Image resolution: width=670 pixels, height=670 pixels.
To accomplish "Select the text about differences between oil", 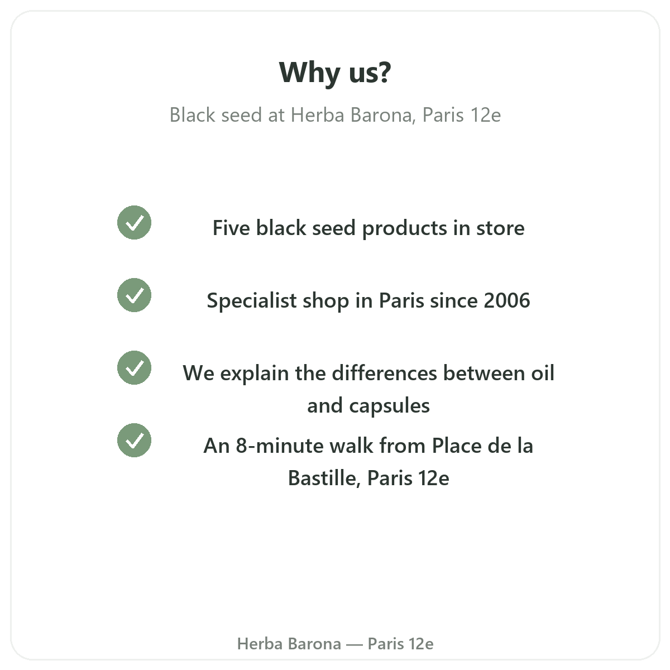I will pyautogui.click(x=368, y=389).
